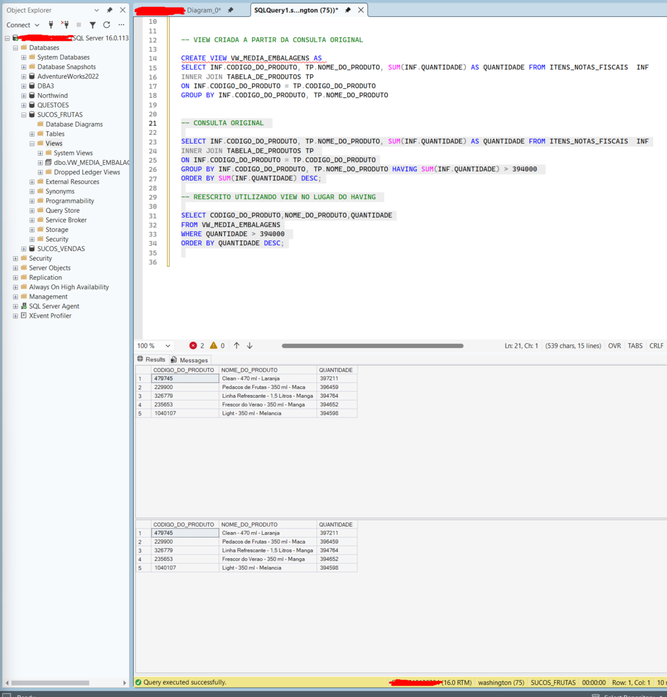Collapse the Views folder
Screen dimensions: 667x697
[32, 144]
